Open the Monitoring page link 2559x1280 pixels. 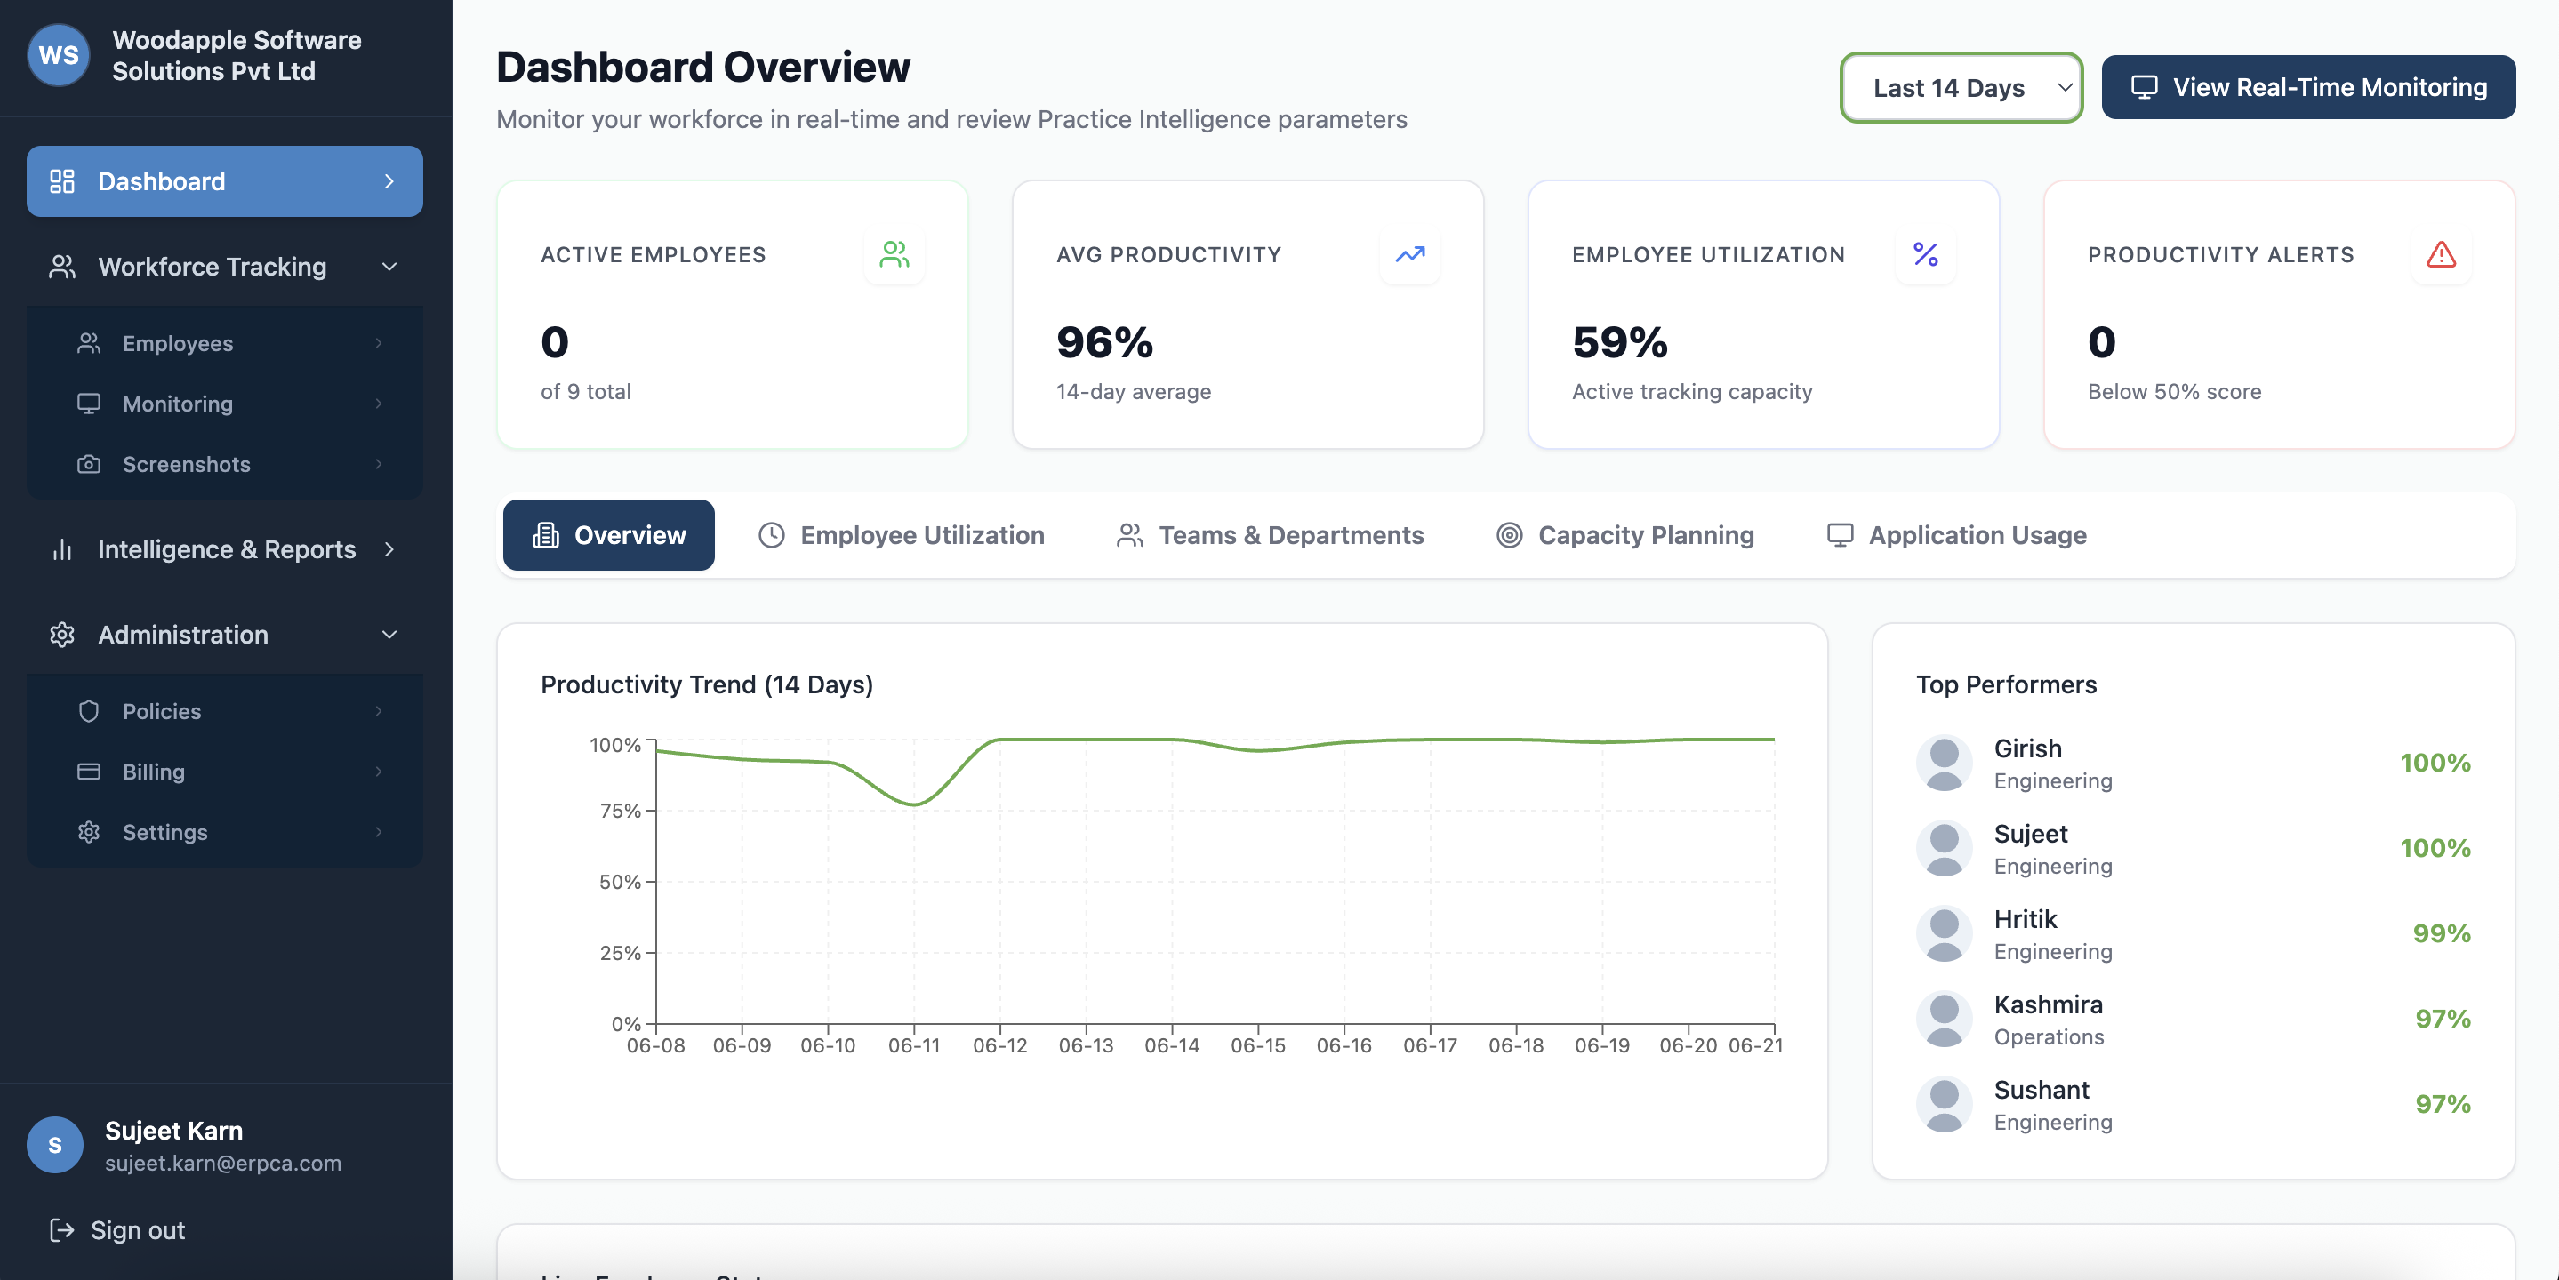[224, 404]
